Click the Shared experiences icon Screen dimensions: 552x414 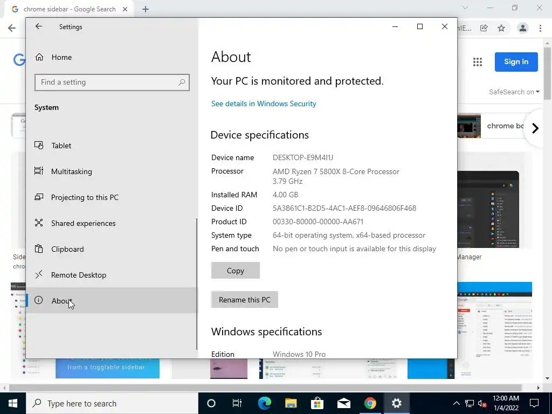(39, 223)
